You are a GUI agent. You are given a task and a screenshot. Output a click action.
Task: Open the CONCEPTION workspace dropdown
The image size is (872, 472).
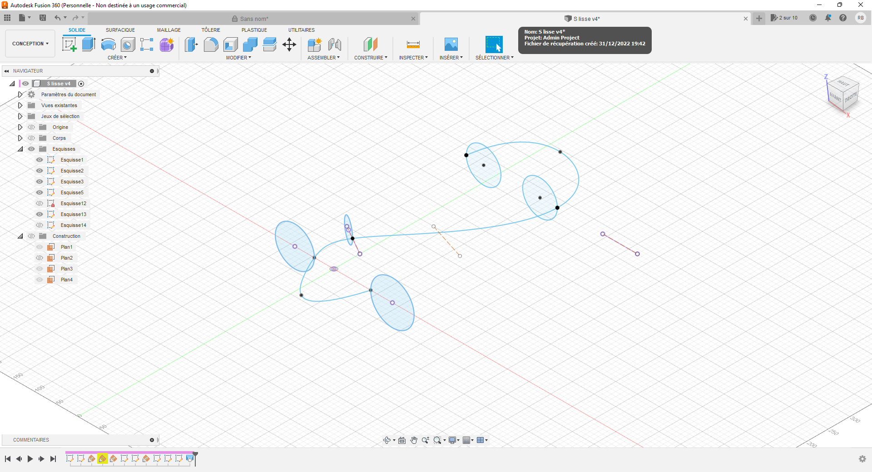tap(30, 44)
